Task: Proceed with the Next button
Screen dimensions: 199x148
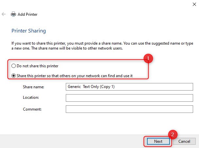Action: pyautogui.click(x=158, y=141)
